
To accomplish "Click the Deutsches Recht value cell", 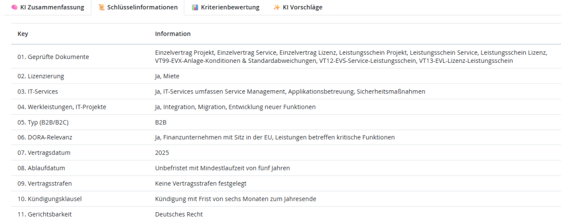I will point(179,214).
